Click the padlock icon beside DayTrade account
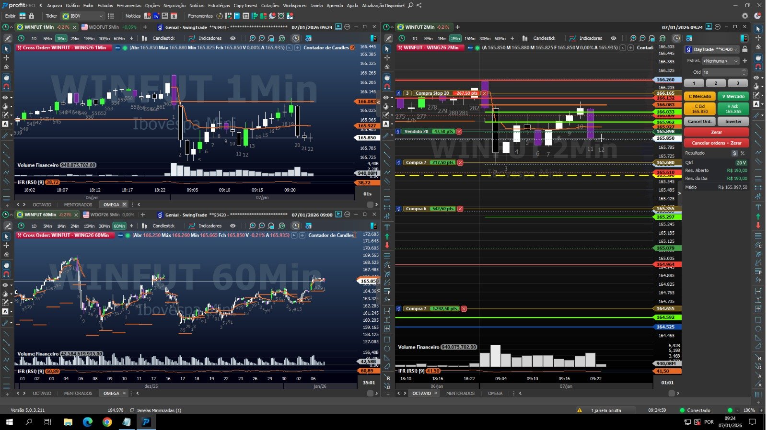The image size is (767, 430). tap(744, 49)
